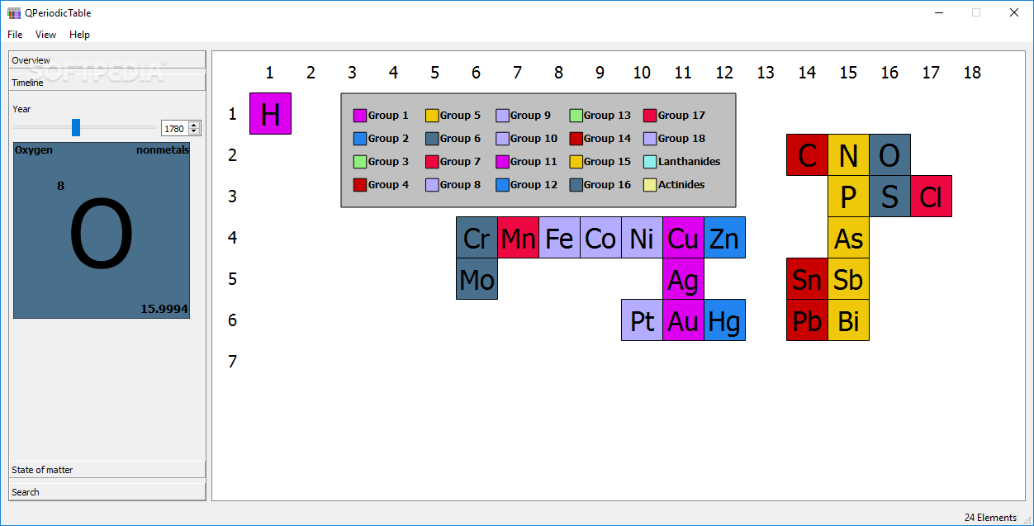Viewport: 1034px width, 526px height.
Task: Collapse the Timeline panel section
Action: click(107, 83)
